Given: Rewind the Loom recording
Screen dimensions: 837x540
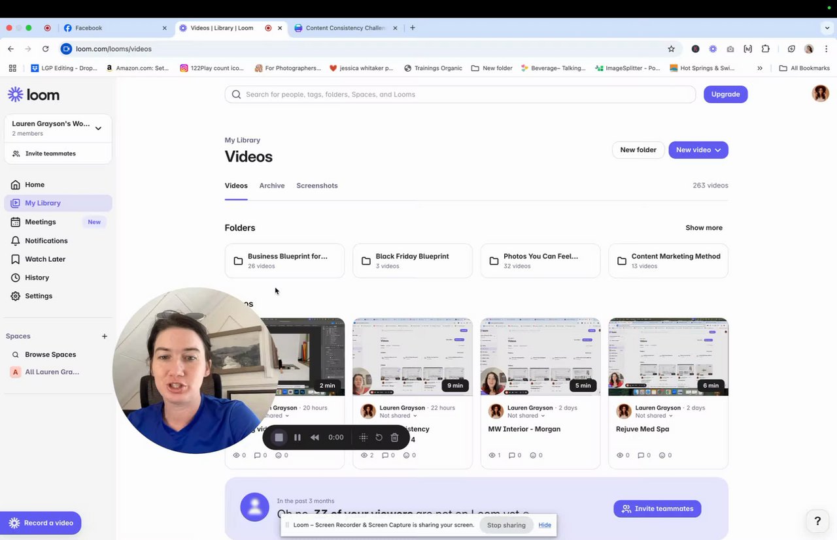Looking at the screenshot, I should [315, 437].
